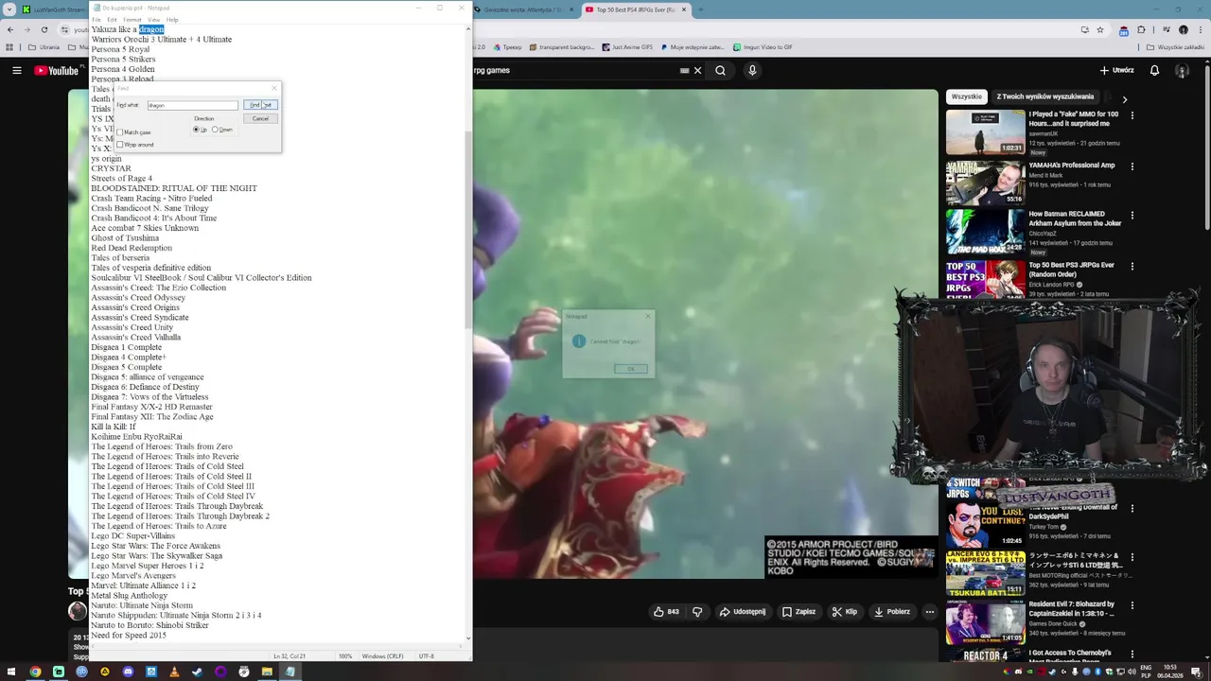1211x681 pixels.
Task: Open Discord icon in taskbar
Action: coord(128,672)
